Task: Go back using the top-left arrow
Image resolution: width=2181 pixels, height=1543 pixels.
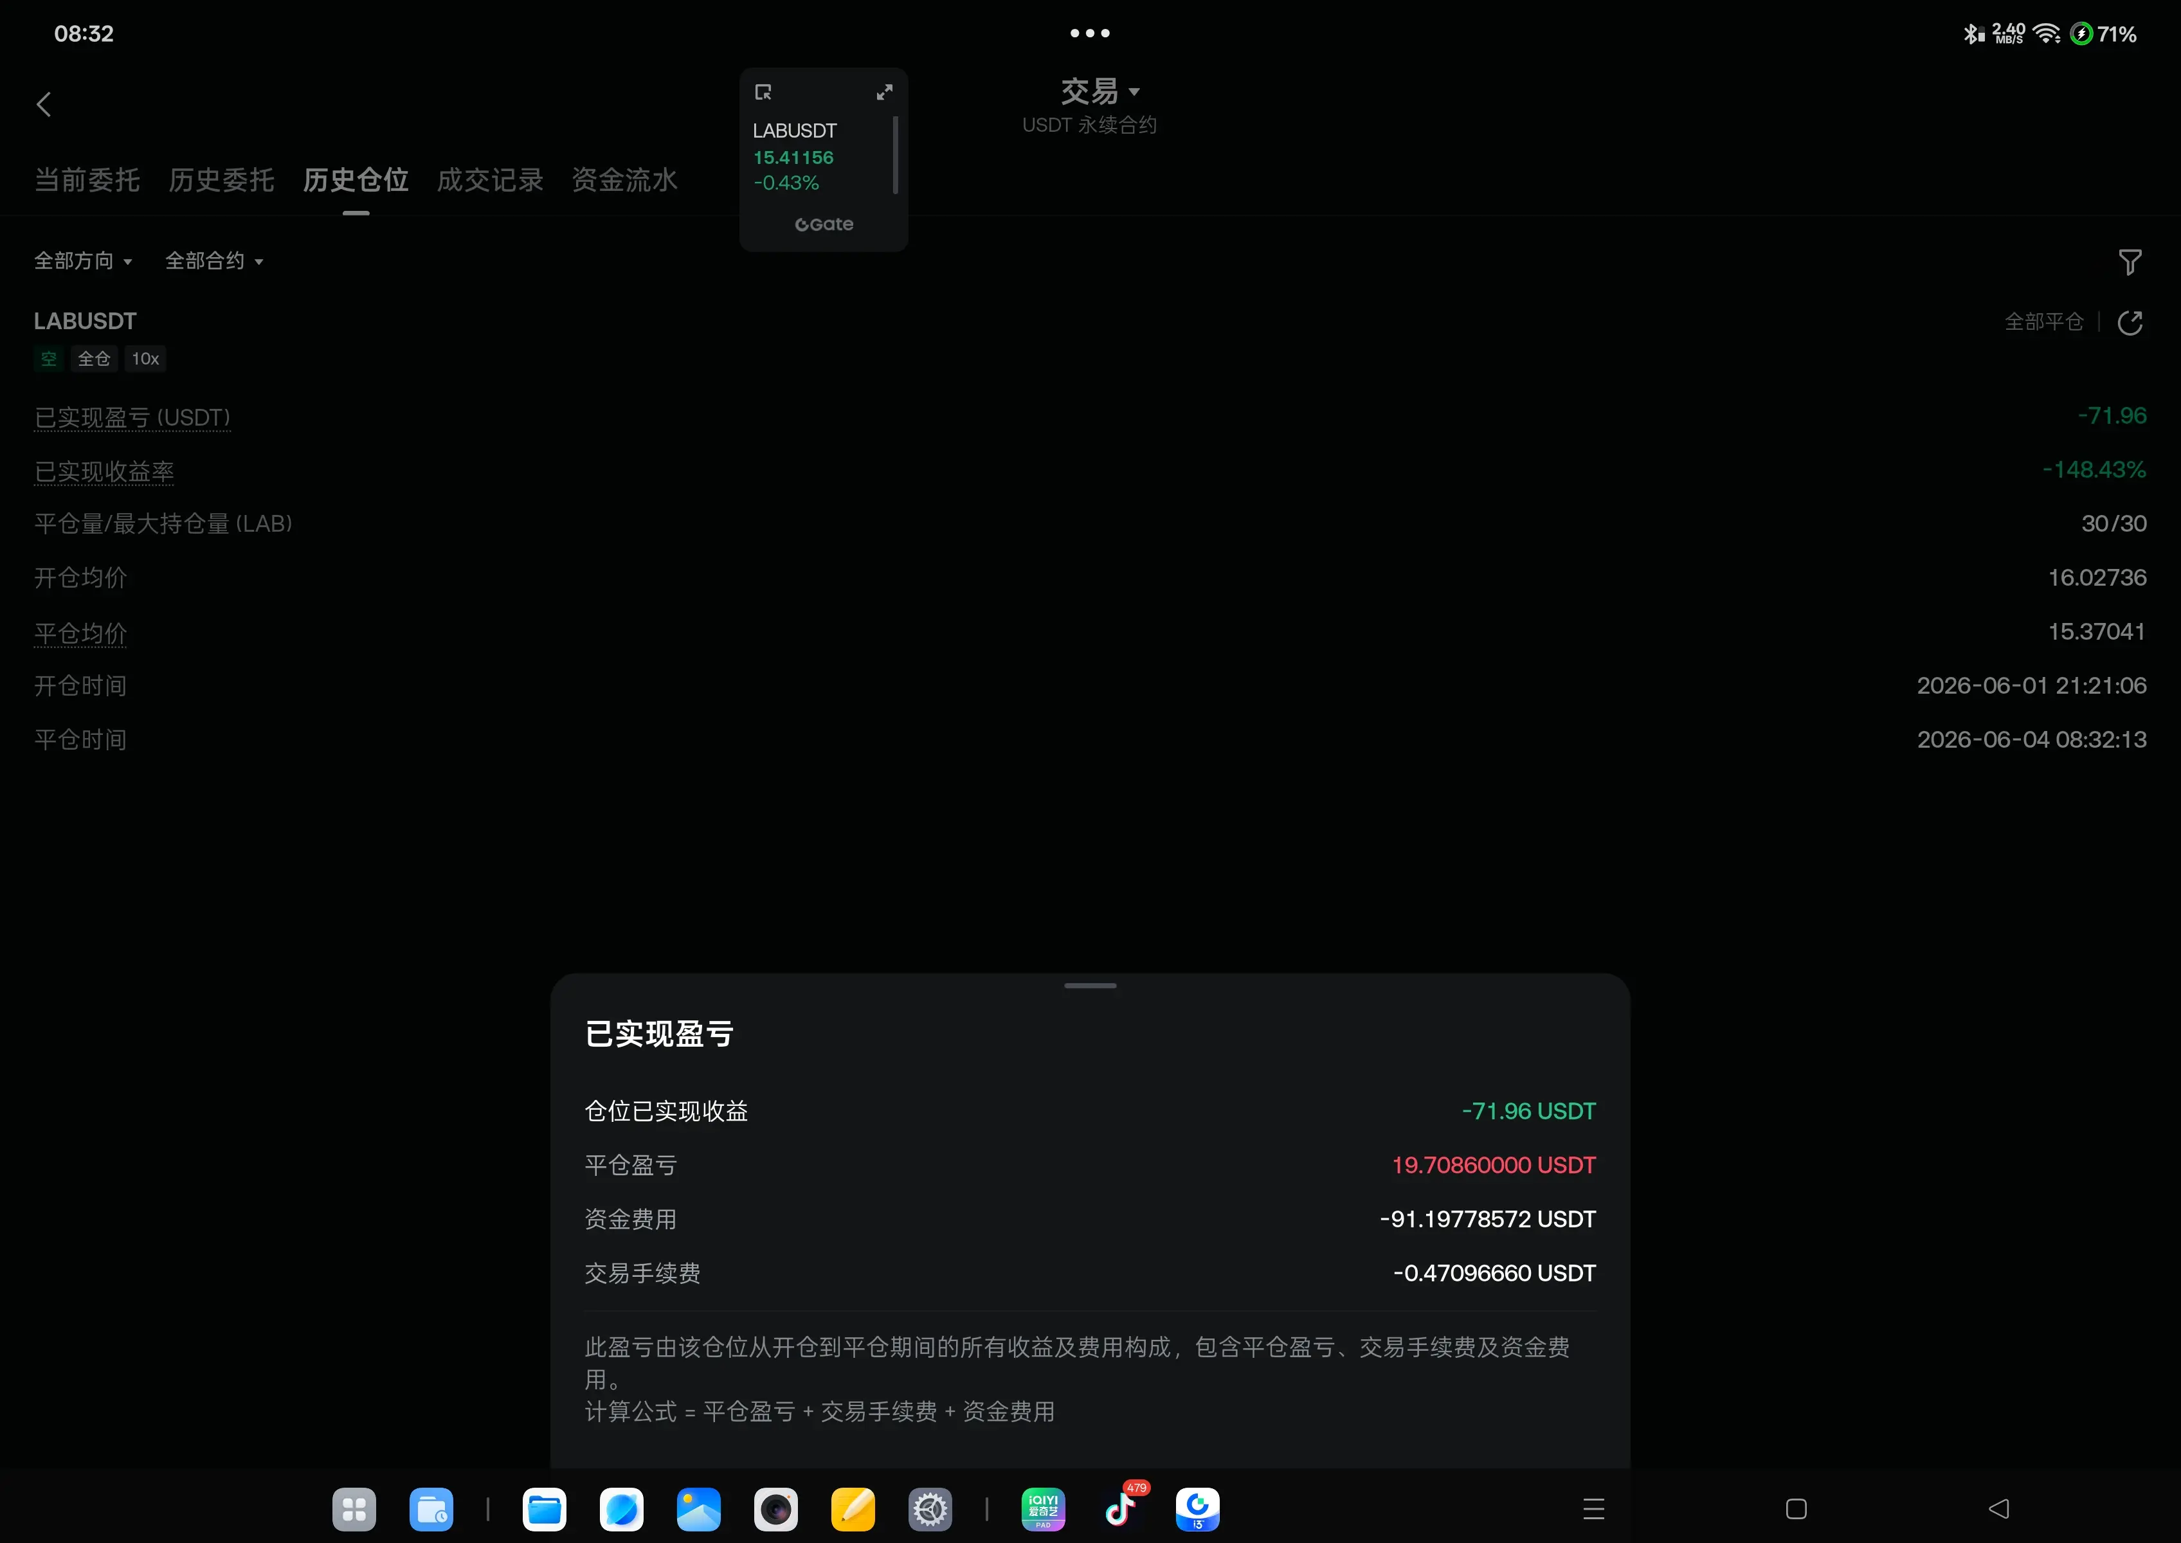Action: [44, 105]
